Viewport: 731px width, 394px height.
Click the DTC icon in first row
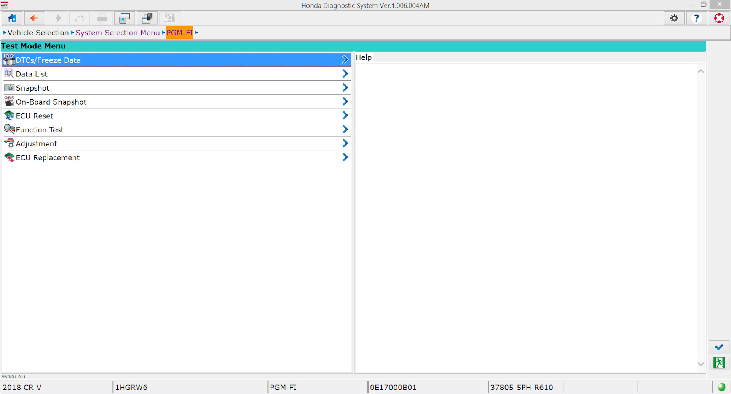(9, 60)
